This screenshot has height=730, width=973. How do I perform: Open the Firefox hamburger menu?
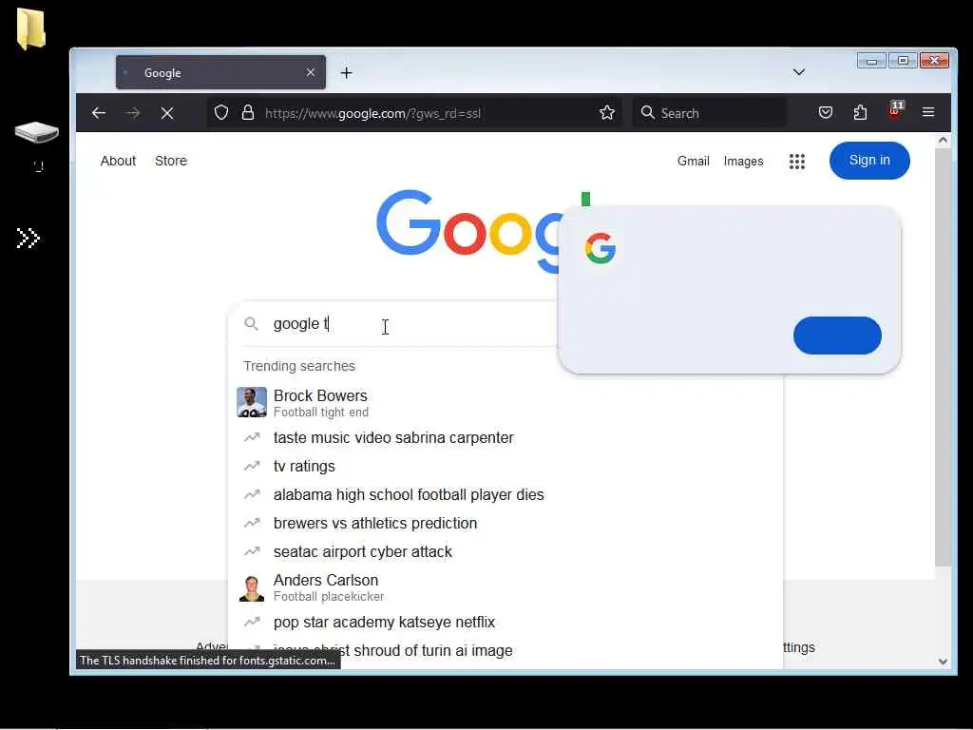click(x=928, y=112)
